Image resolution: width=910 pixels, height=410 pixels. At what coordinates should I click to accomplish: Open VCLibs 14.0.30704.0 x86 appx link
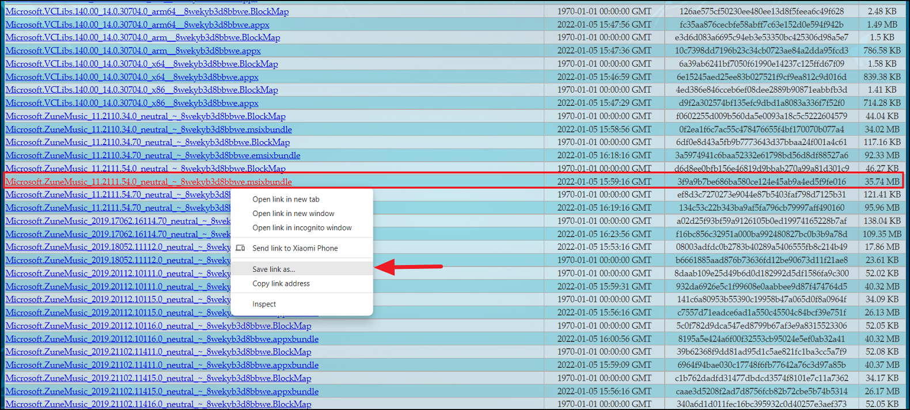(x=132, y=103)
